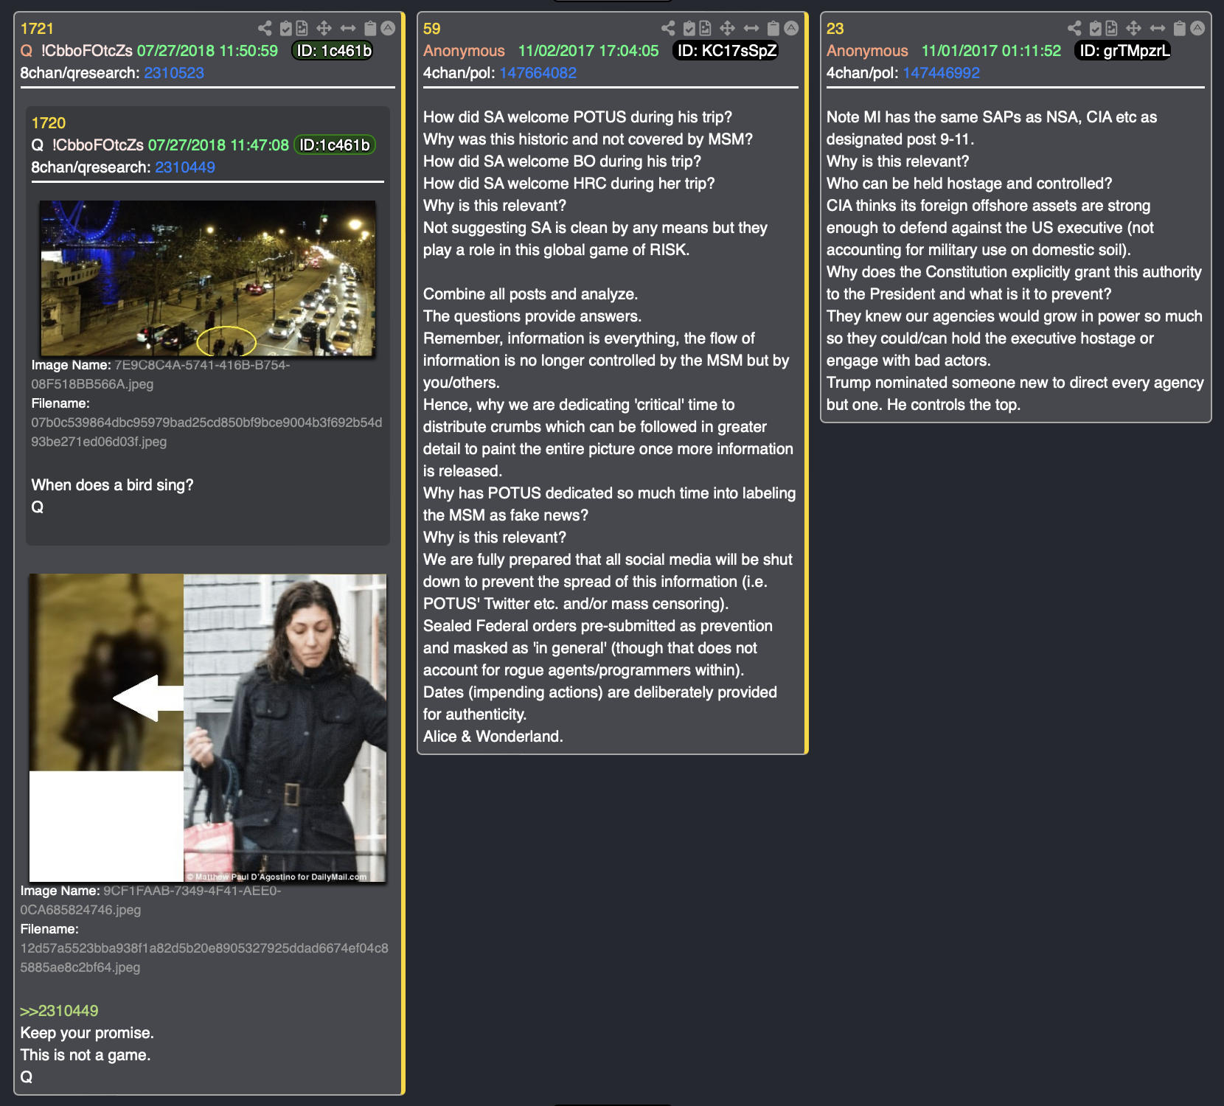The height and width of the screenshot is (1106, 1224).
Task: Click the text "Keep your promise."
Action: click(87, 1033)
